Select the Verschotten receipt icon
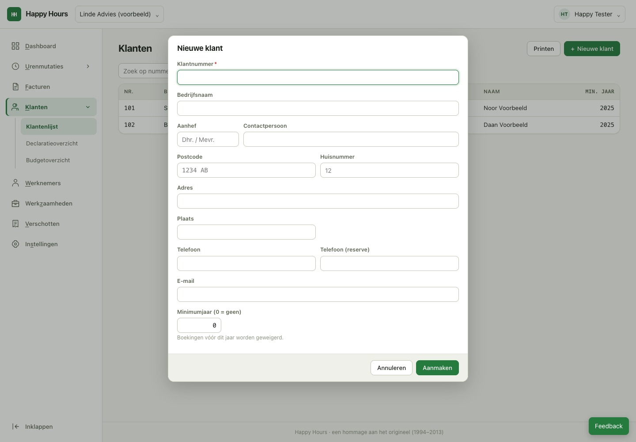636x442 pixels. [x=15, y=224]
